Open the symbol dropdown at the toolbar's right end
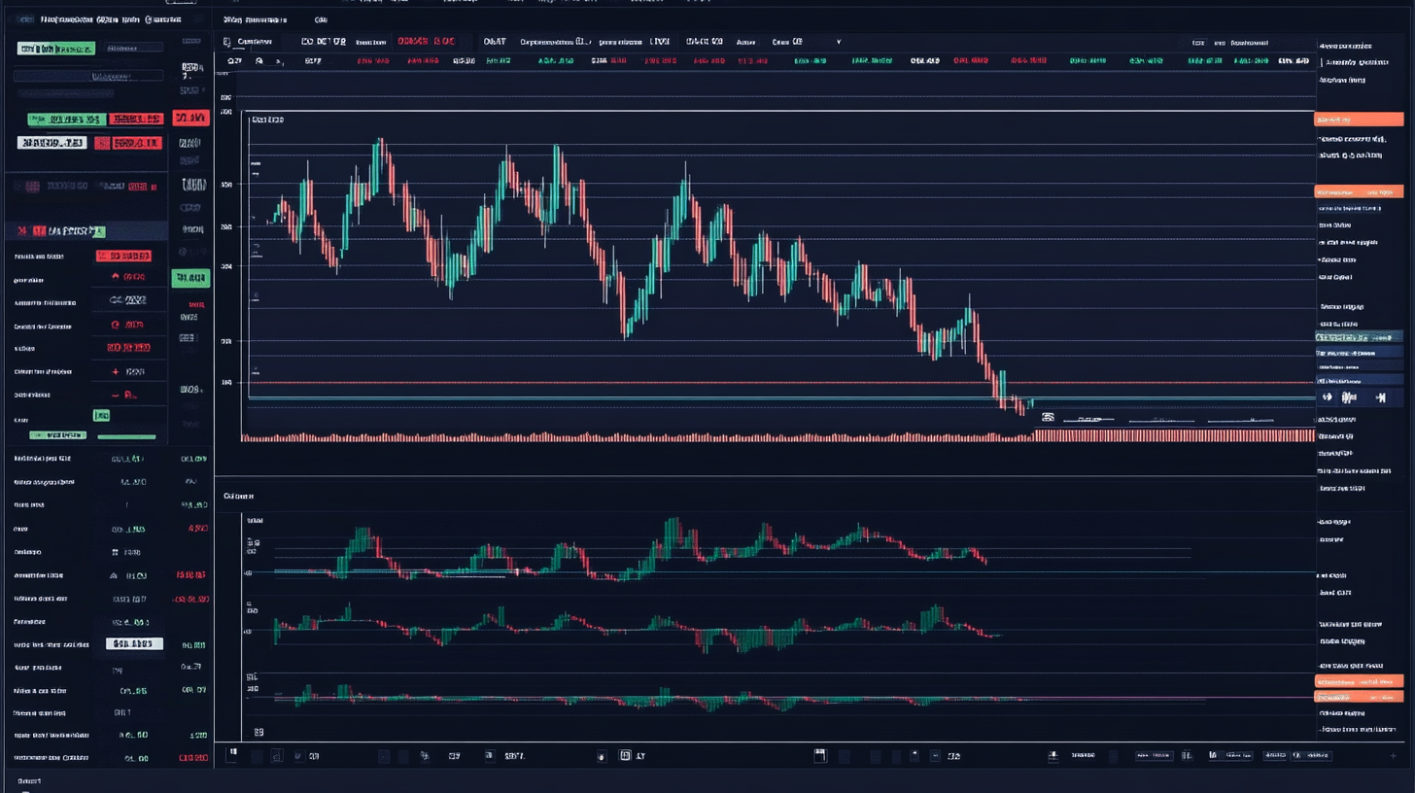 [x=840, y=43]
